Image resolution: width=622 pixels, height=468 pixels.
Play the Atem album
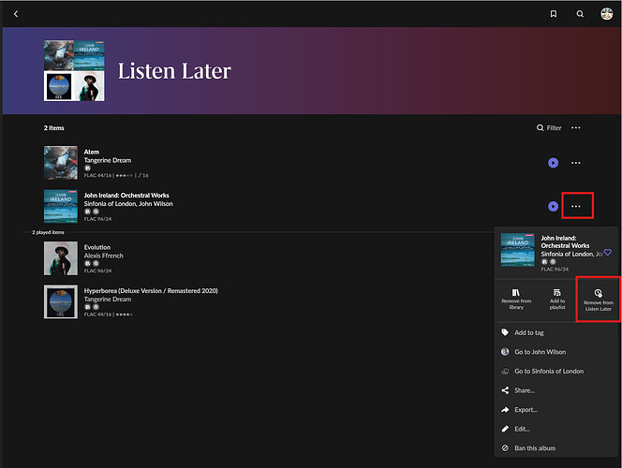[x=553, y=162]
